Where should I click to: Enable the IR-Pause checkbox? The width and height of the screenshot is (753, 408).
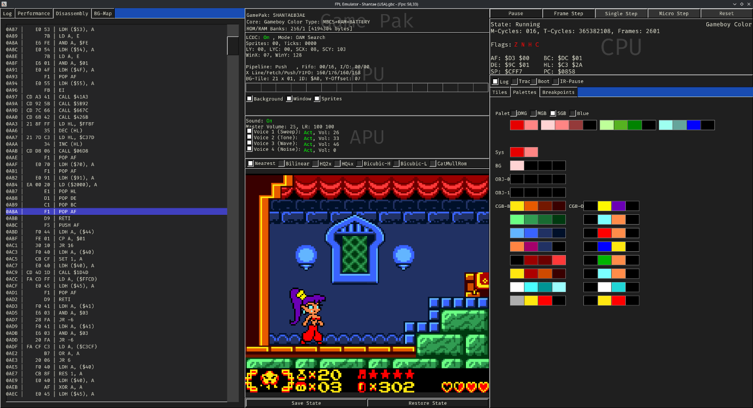coord(556,81)
